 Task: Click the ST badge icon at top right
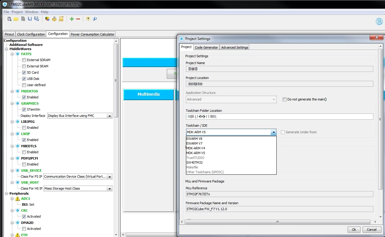tap(379, 21)
